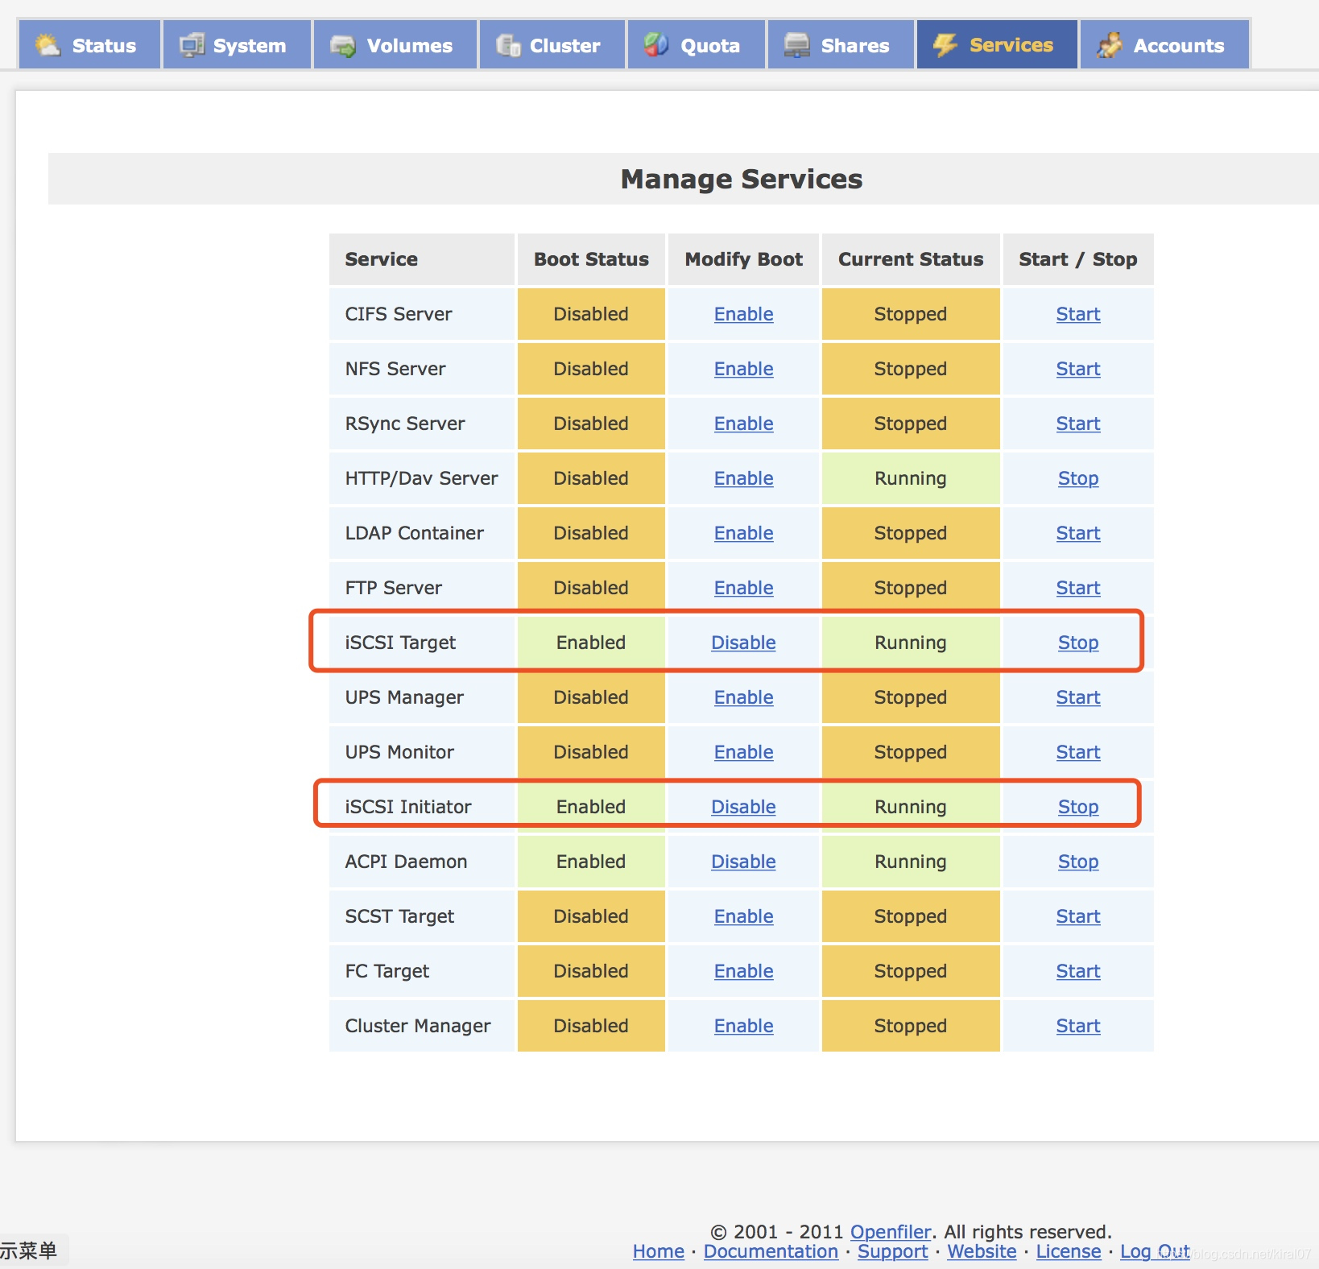The width and height of the screenshot is (1319, 1269).
Task: Start the FTP Server service
Action: [x=1078, y=588]
